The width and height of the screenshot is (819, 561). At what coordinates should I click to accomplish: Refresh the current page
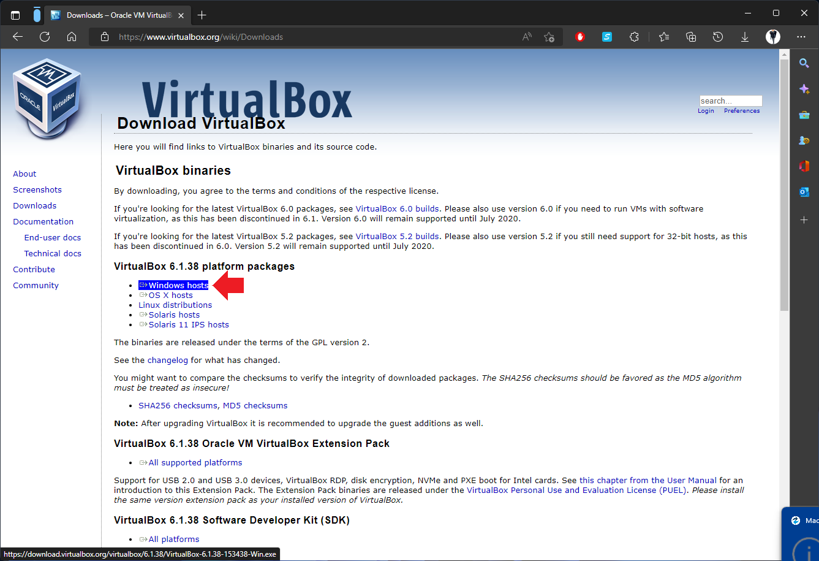click(44, 37)
